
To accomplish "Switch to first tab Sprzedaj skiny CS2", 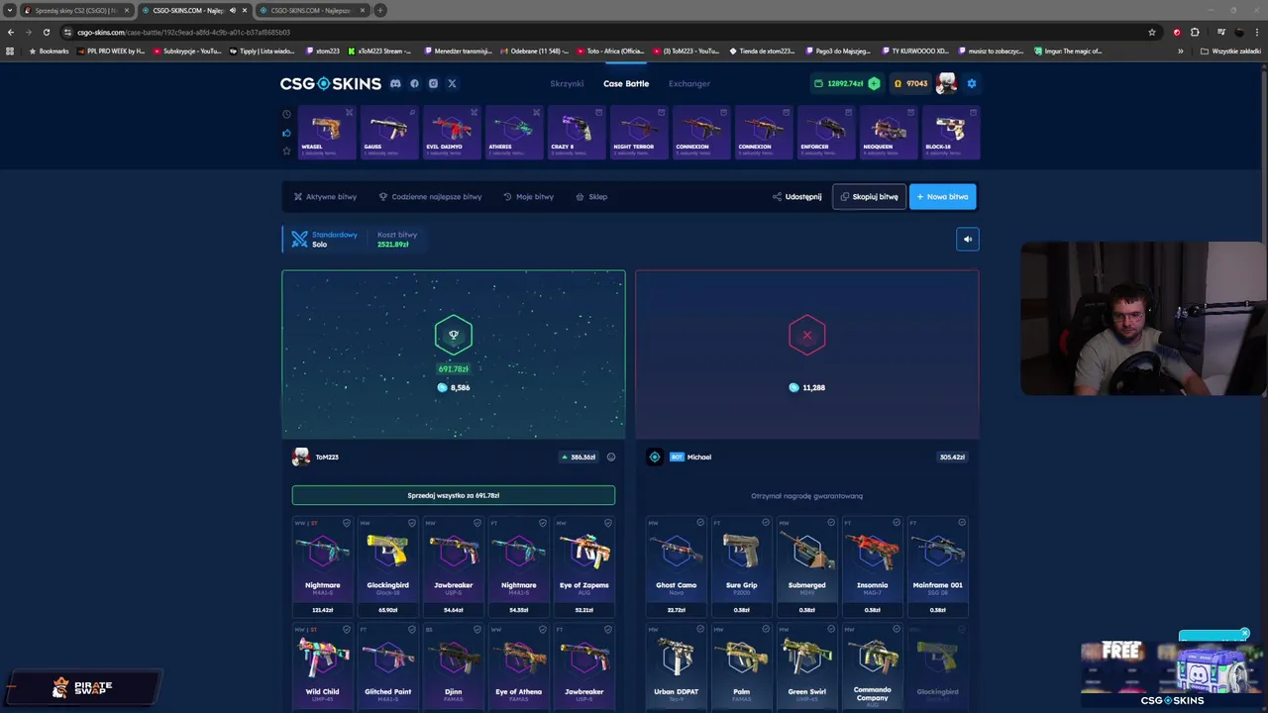I will [x=74, y=10].
